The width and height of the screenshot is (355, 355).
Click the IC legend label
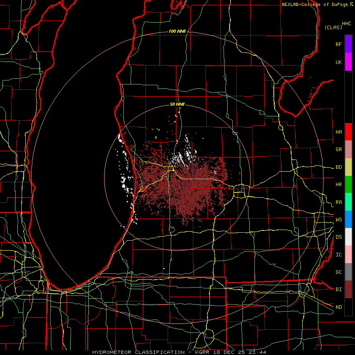point(338,254)
